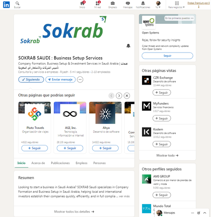Image resolution: width=211 pixels, height=217 pixels.
Task: Open the Mundo Total logo
Action: [146, 208]
